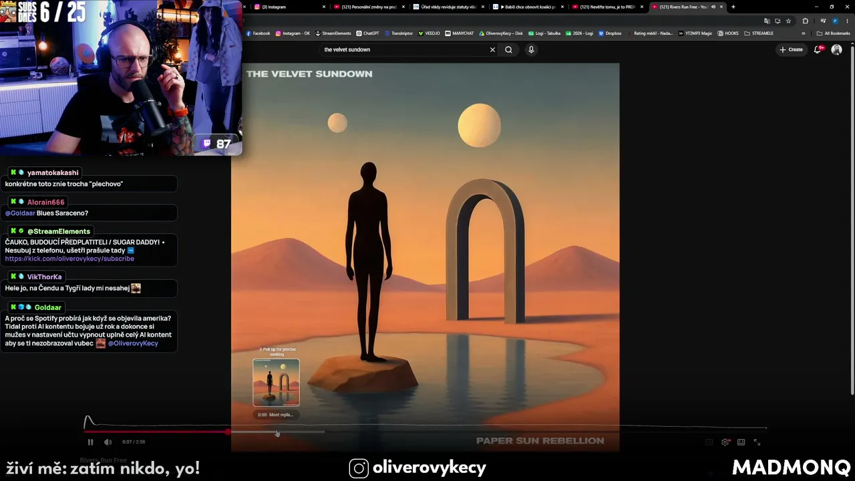The image size is (855, 481).
Task: Pause the YouTube video playback
Action: pos(90,442)
